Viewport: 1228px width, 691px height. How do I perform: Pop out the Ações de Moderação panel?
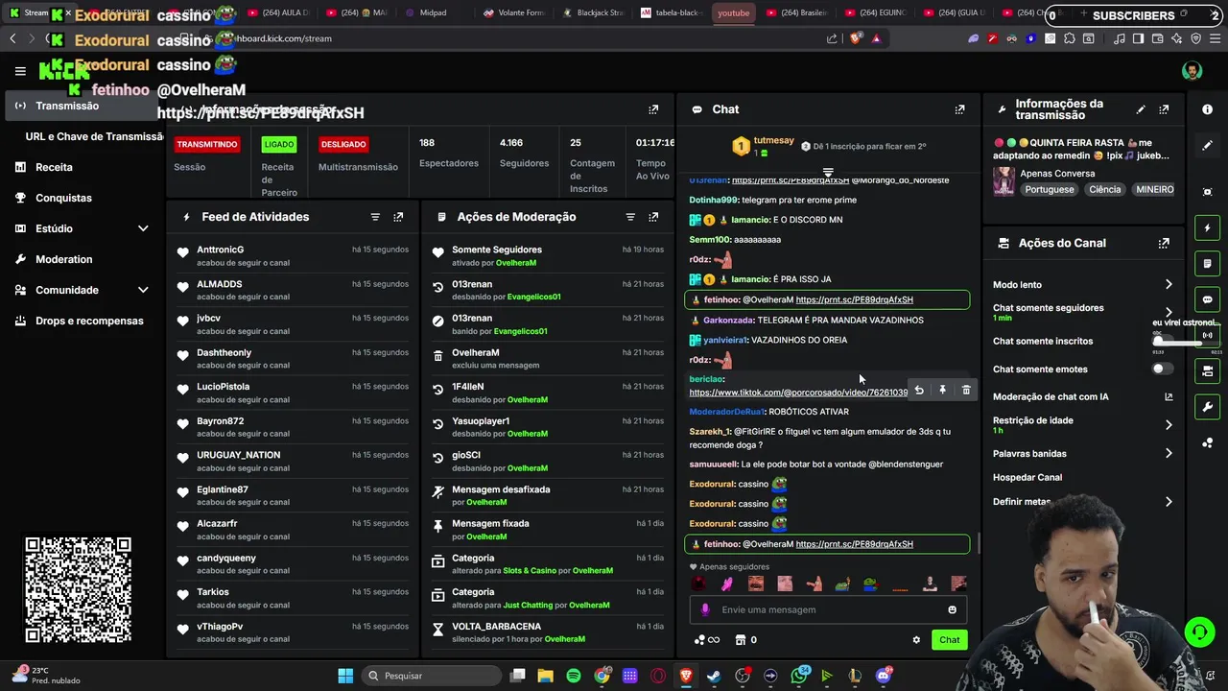(653, 217)
